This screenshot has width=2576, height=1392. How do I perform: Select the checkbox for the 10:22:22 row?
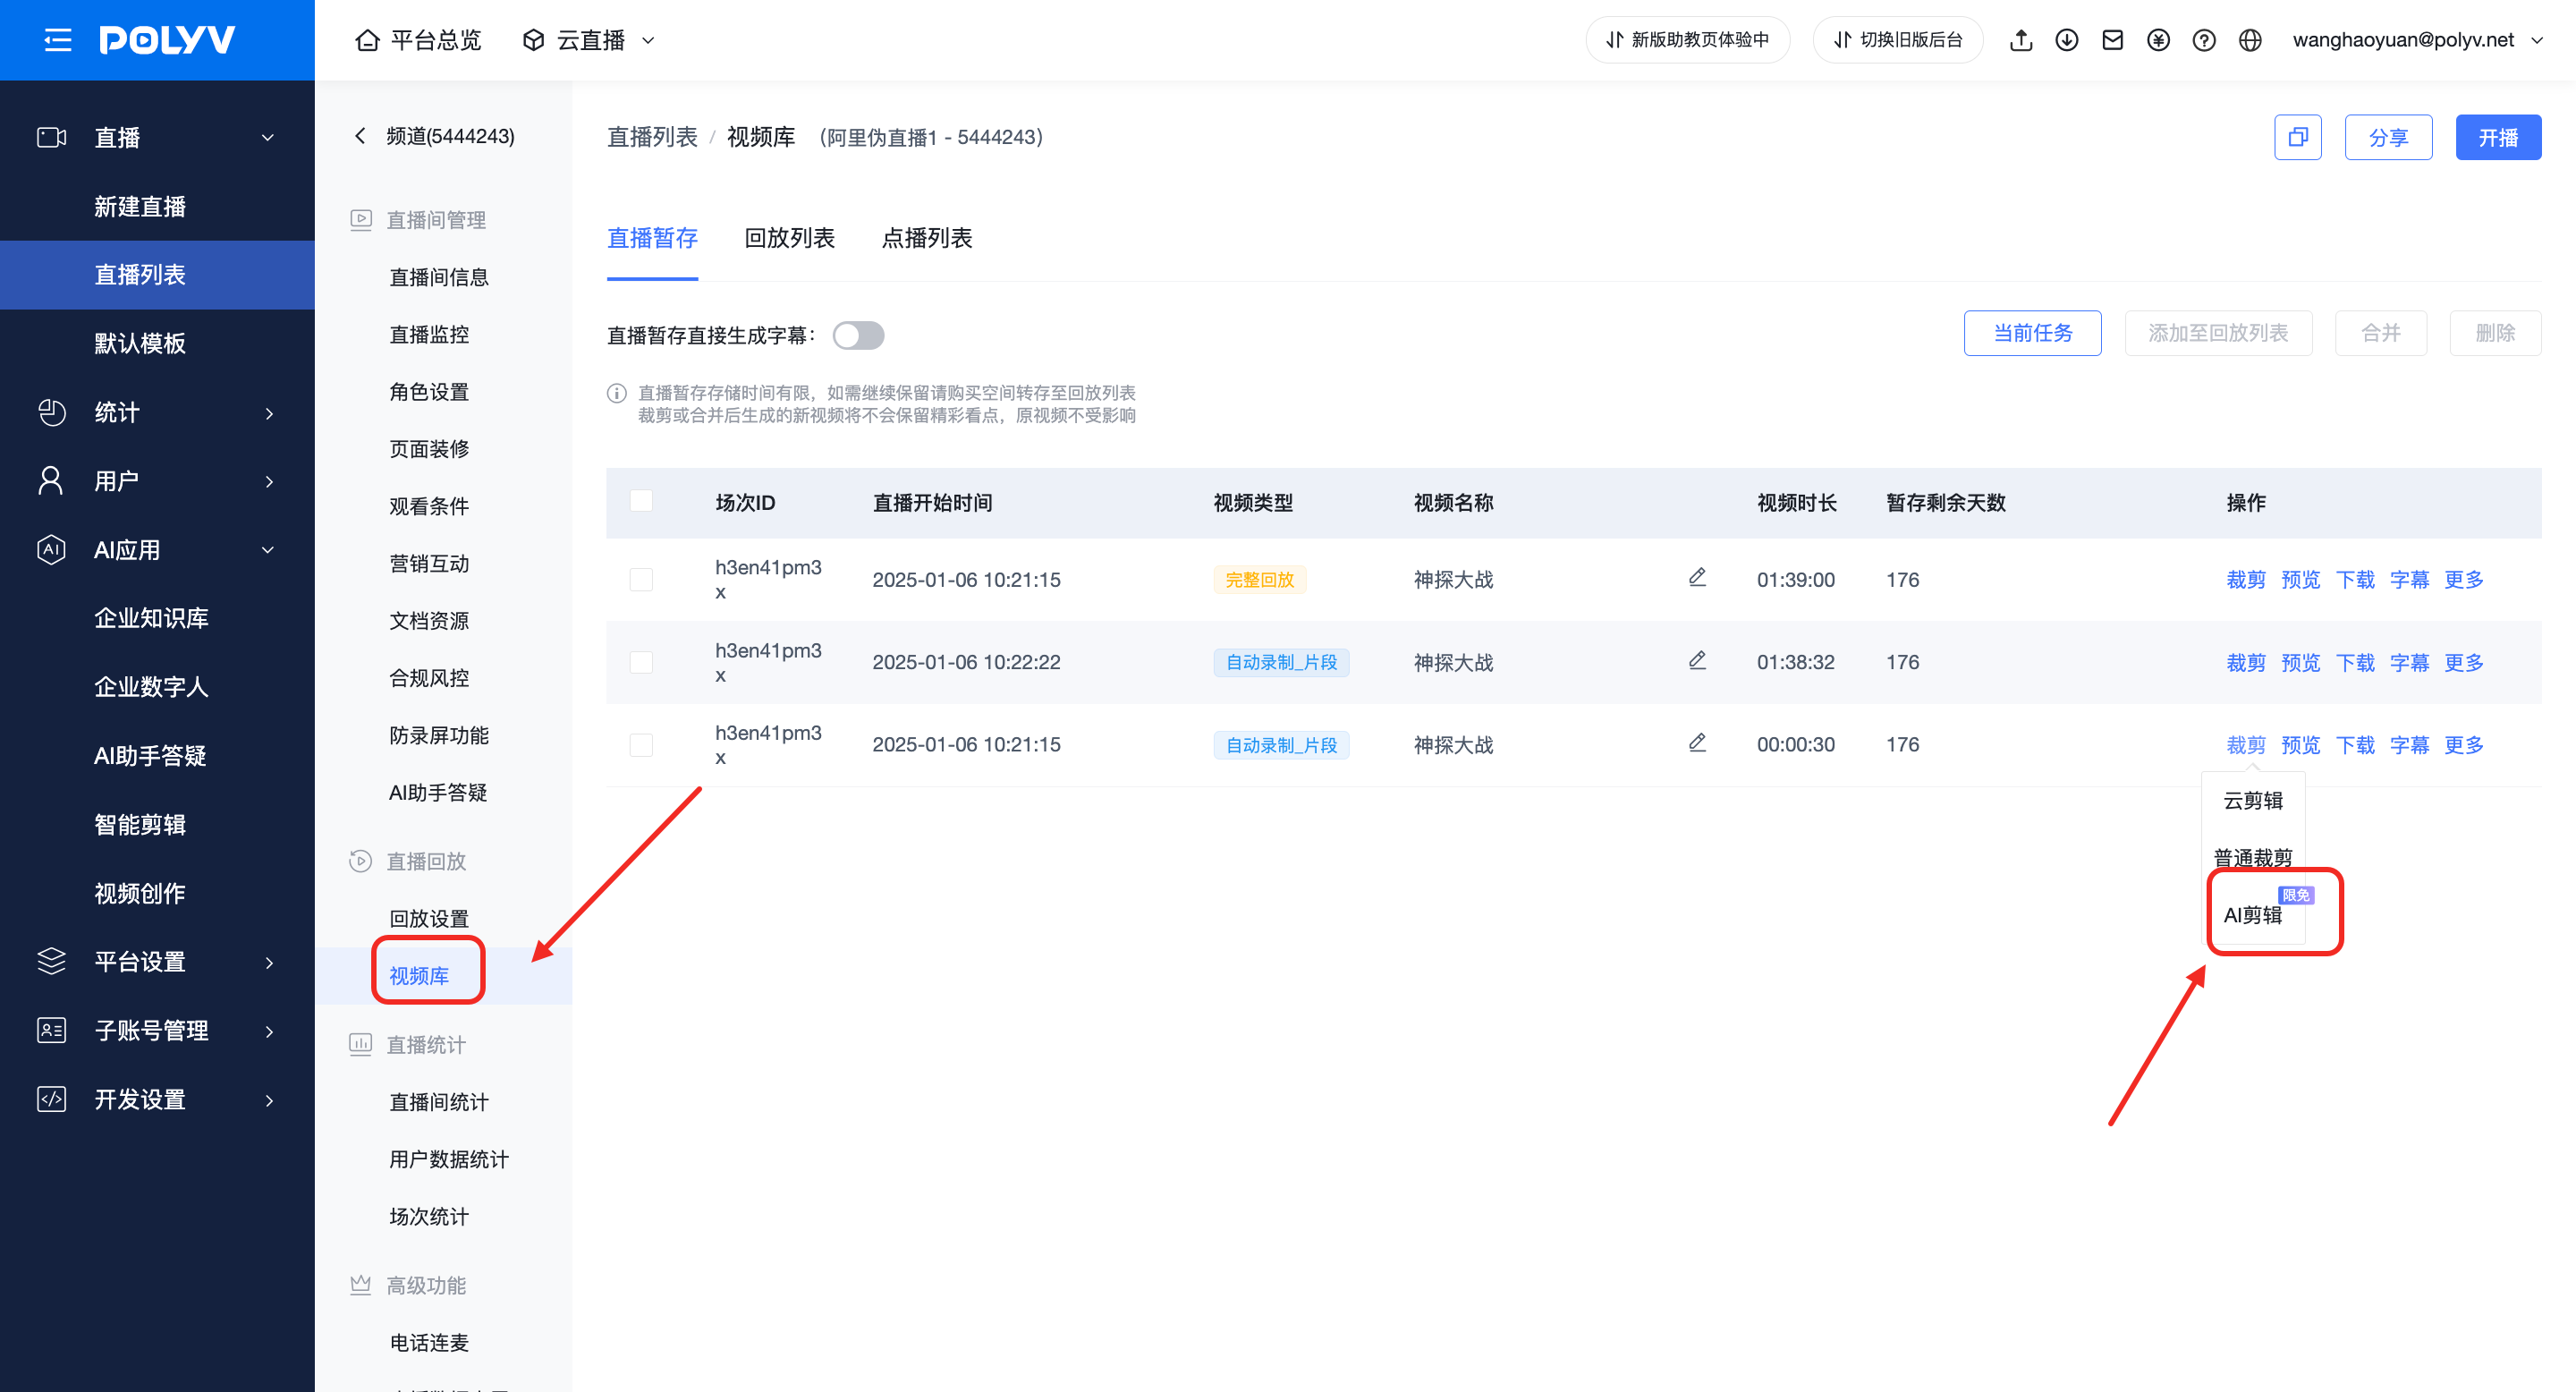click(x=641, y=662)
